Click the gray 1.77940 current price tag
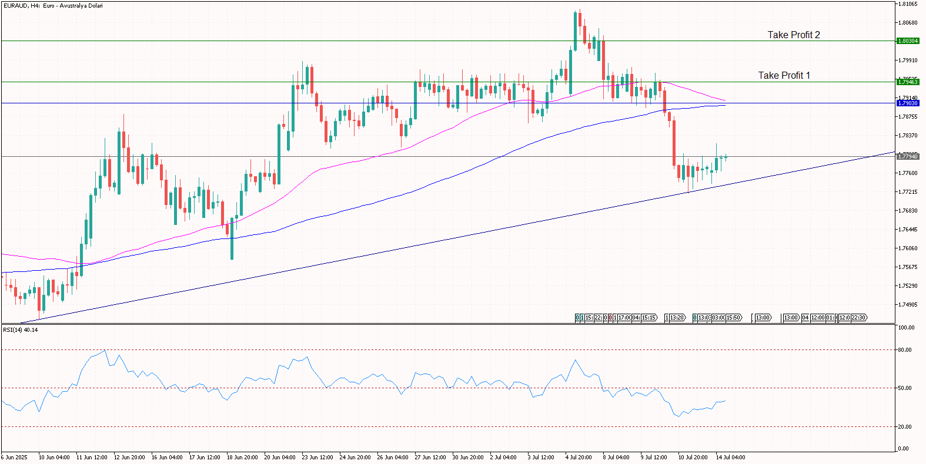This screenshot has width=926, height=464. point(907,157)
